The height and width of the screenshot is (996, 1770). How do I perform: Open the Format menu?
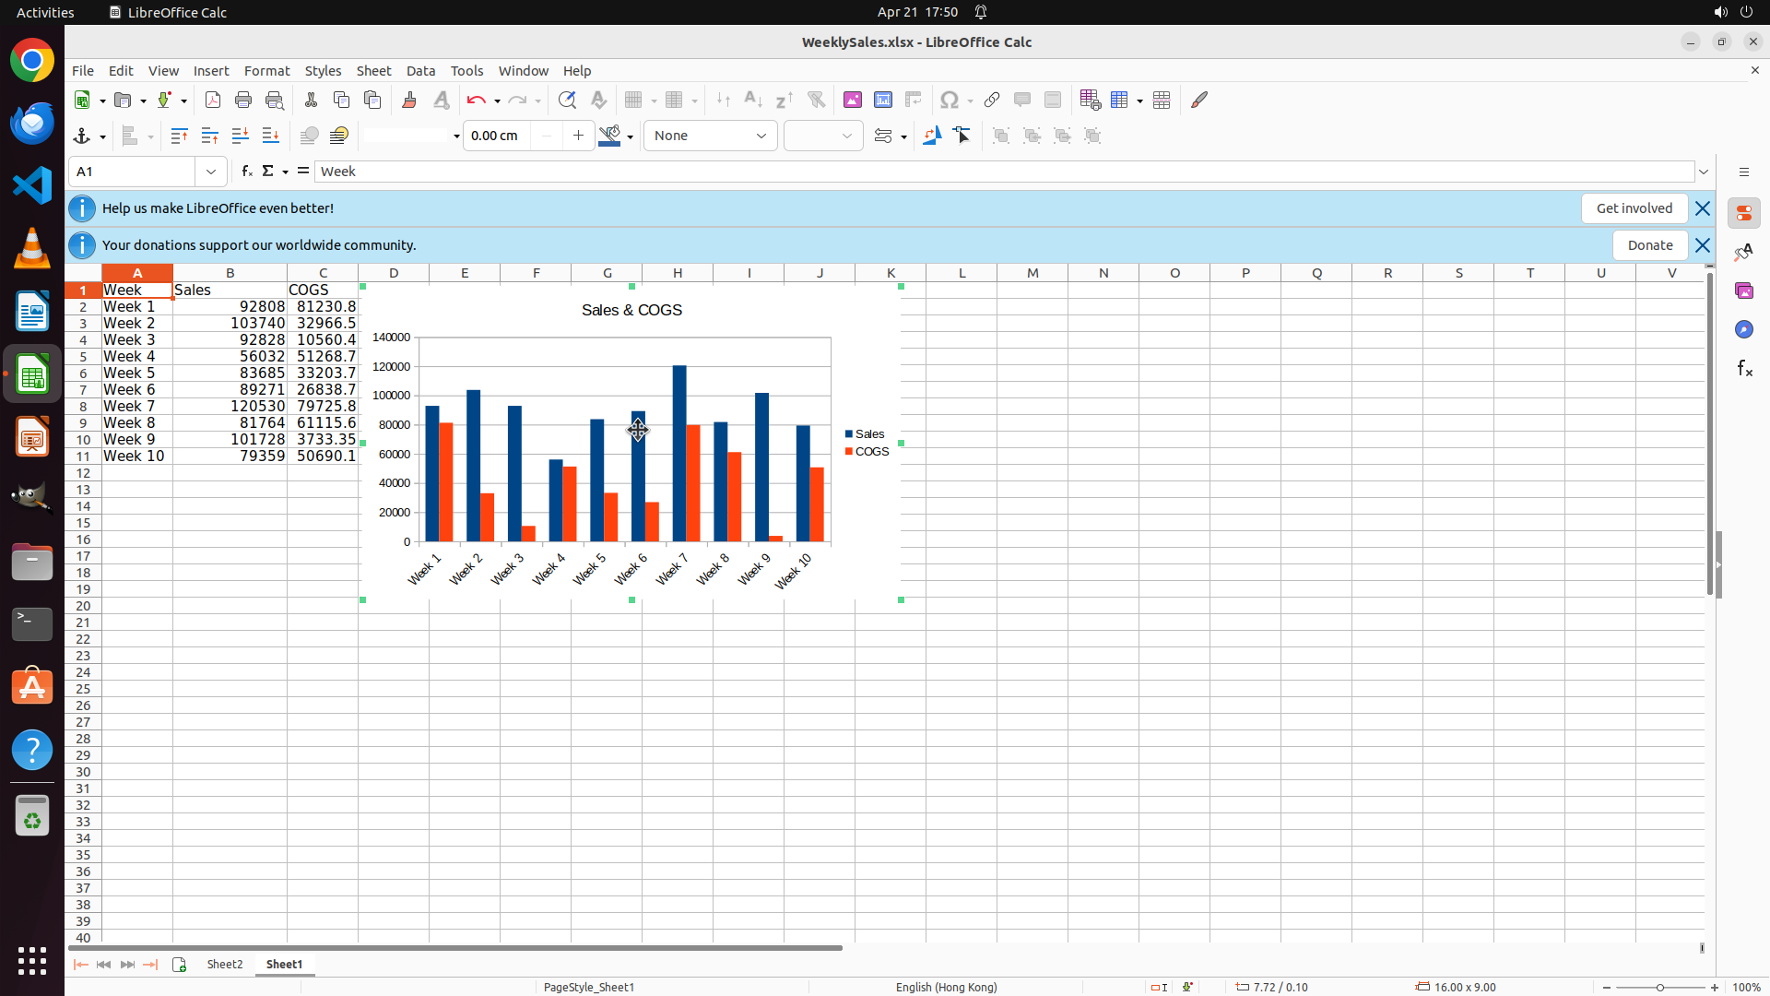point(266,71)
